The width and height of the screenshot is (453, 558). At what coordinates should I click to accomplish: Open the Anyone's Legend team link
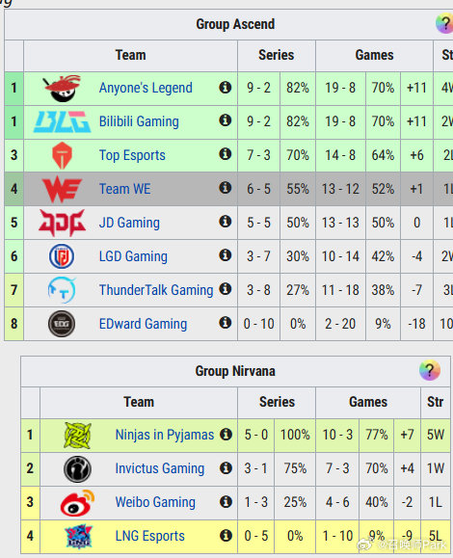click(146, 88)
